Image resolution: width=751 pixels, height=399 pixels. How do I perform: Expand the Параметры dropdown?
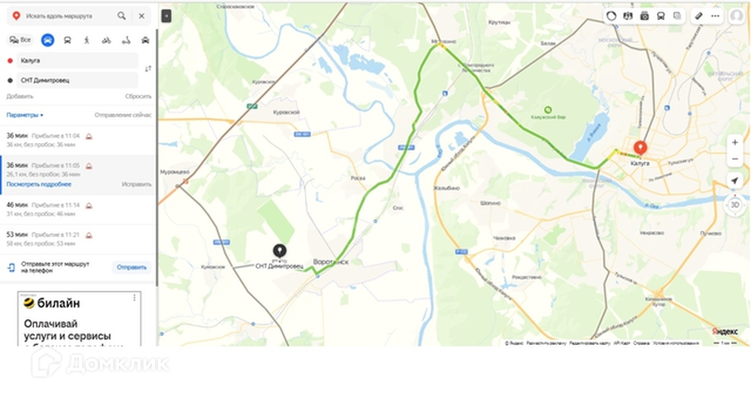click(x=25, y=115)
